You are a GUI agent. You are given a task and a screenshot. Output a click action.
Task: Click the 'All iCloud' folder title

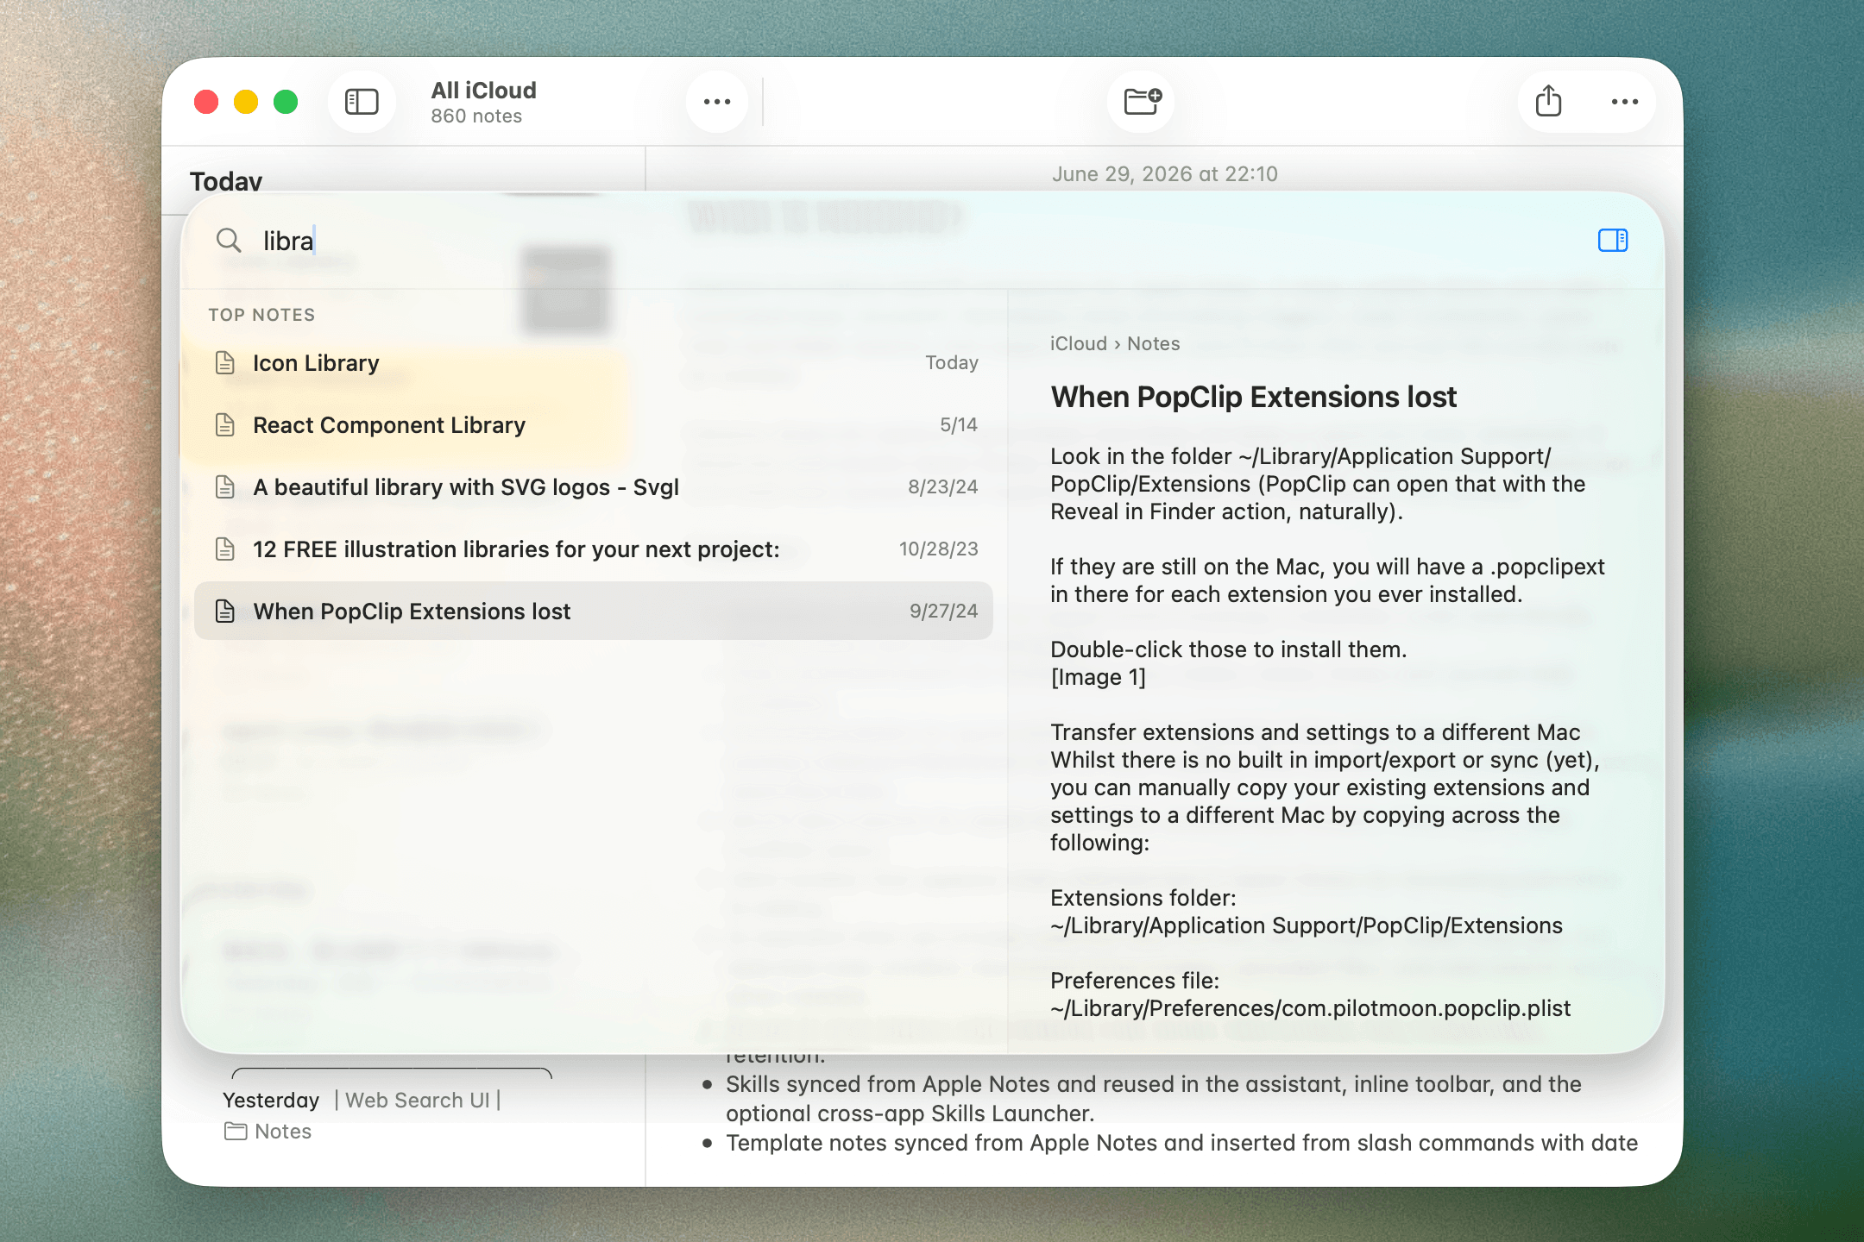[483, 91]
